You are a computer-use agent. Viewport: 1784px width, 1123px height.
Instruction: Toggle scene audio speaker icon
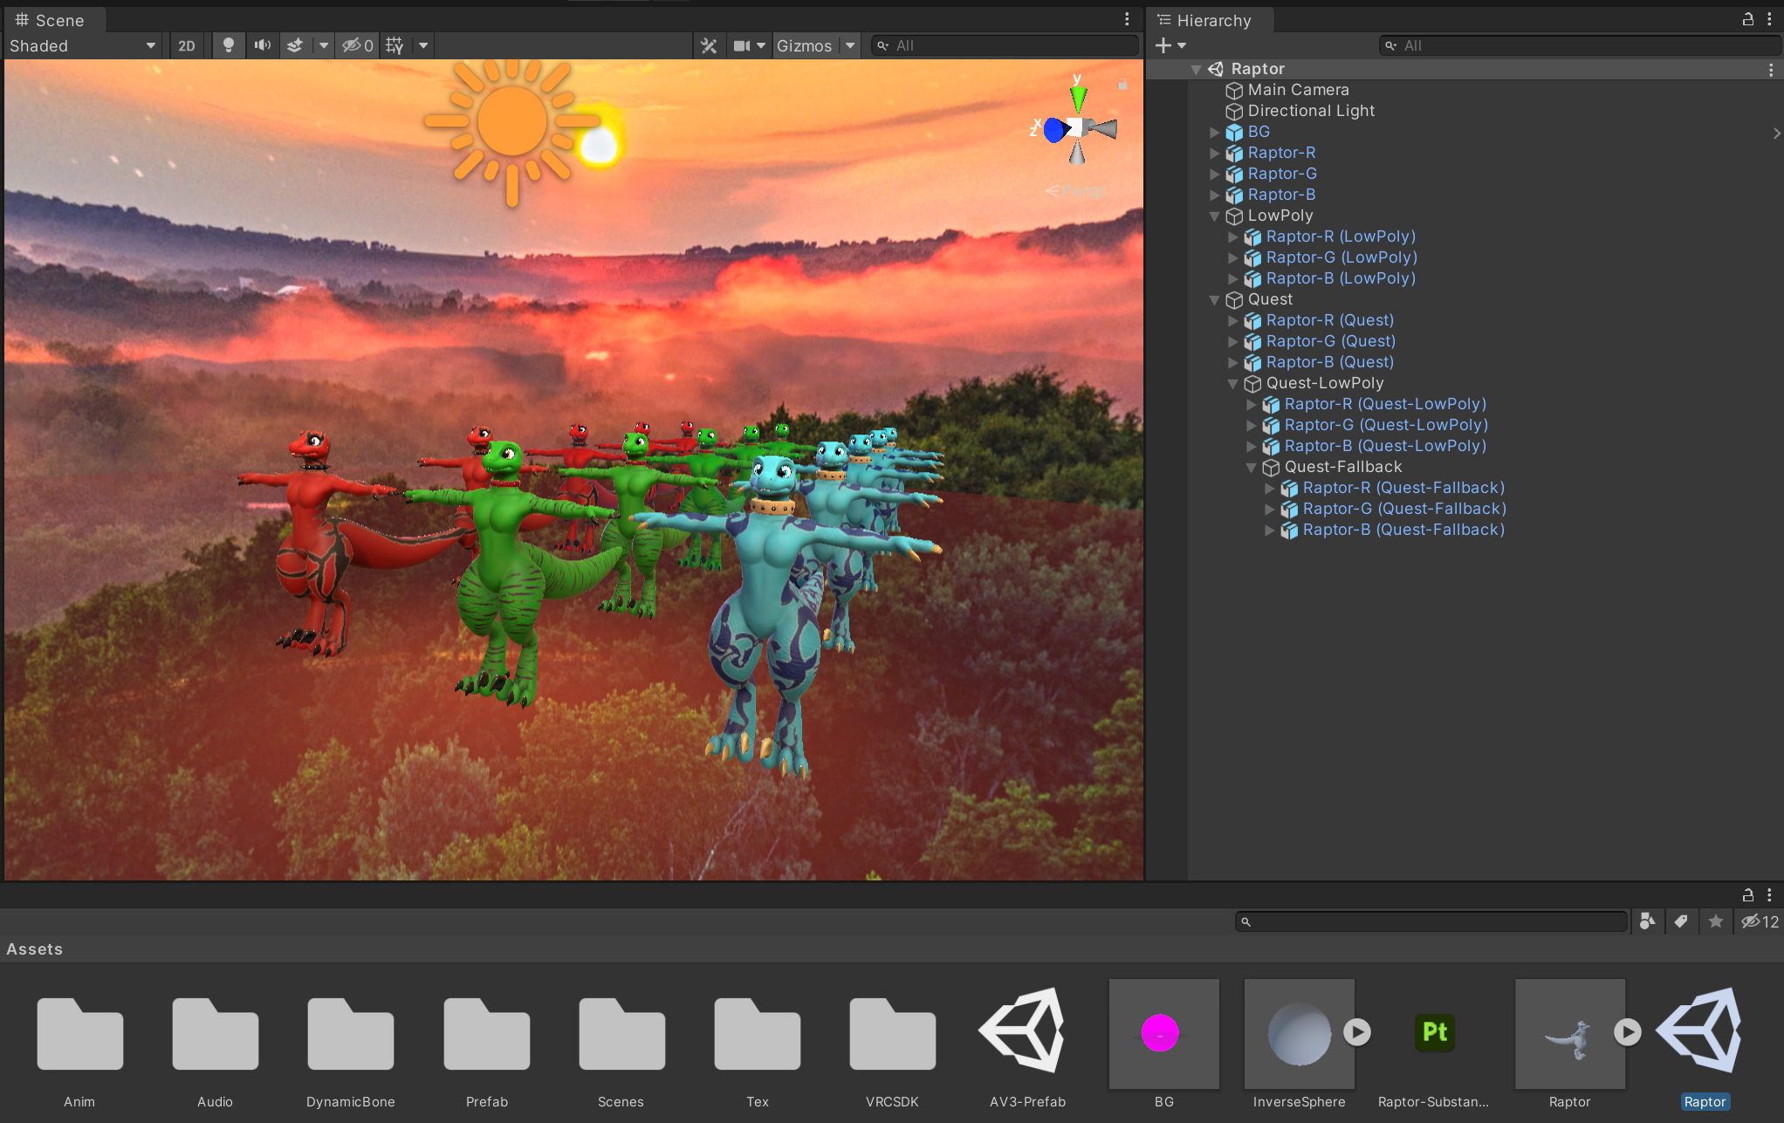pos(262,45)
